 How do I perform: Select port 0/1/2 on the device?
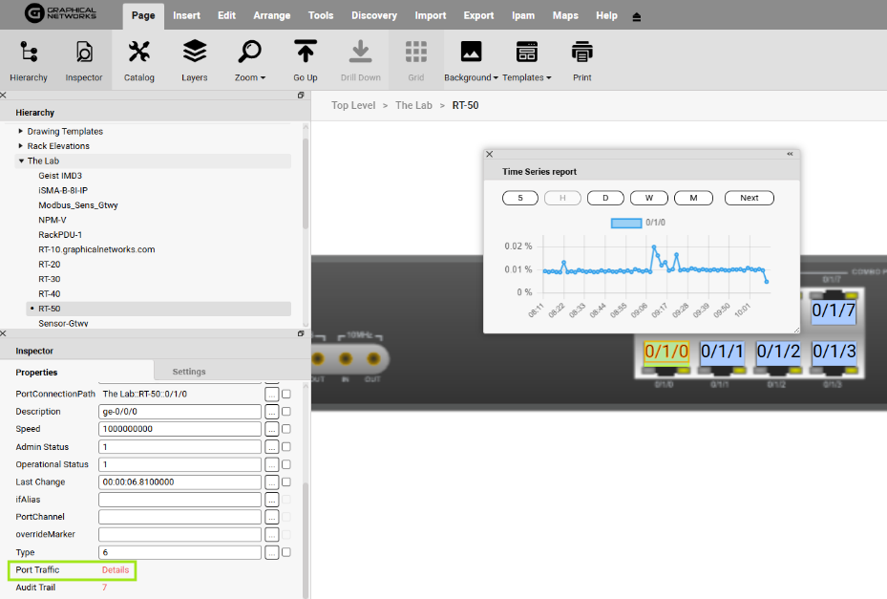777,352
